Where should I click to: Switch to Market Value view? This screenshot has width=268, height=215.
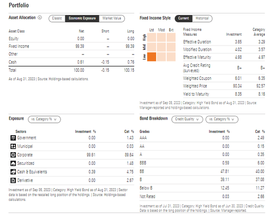click(111, 18)
